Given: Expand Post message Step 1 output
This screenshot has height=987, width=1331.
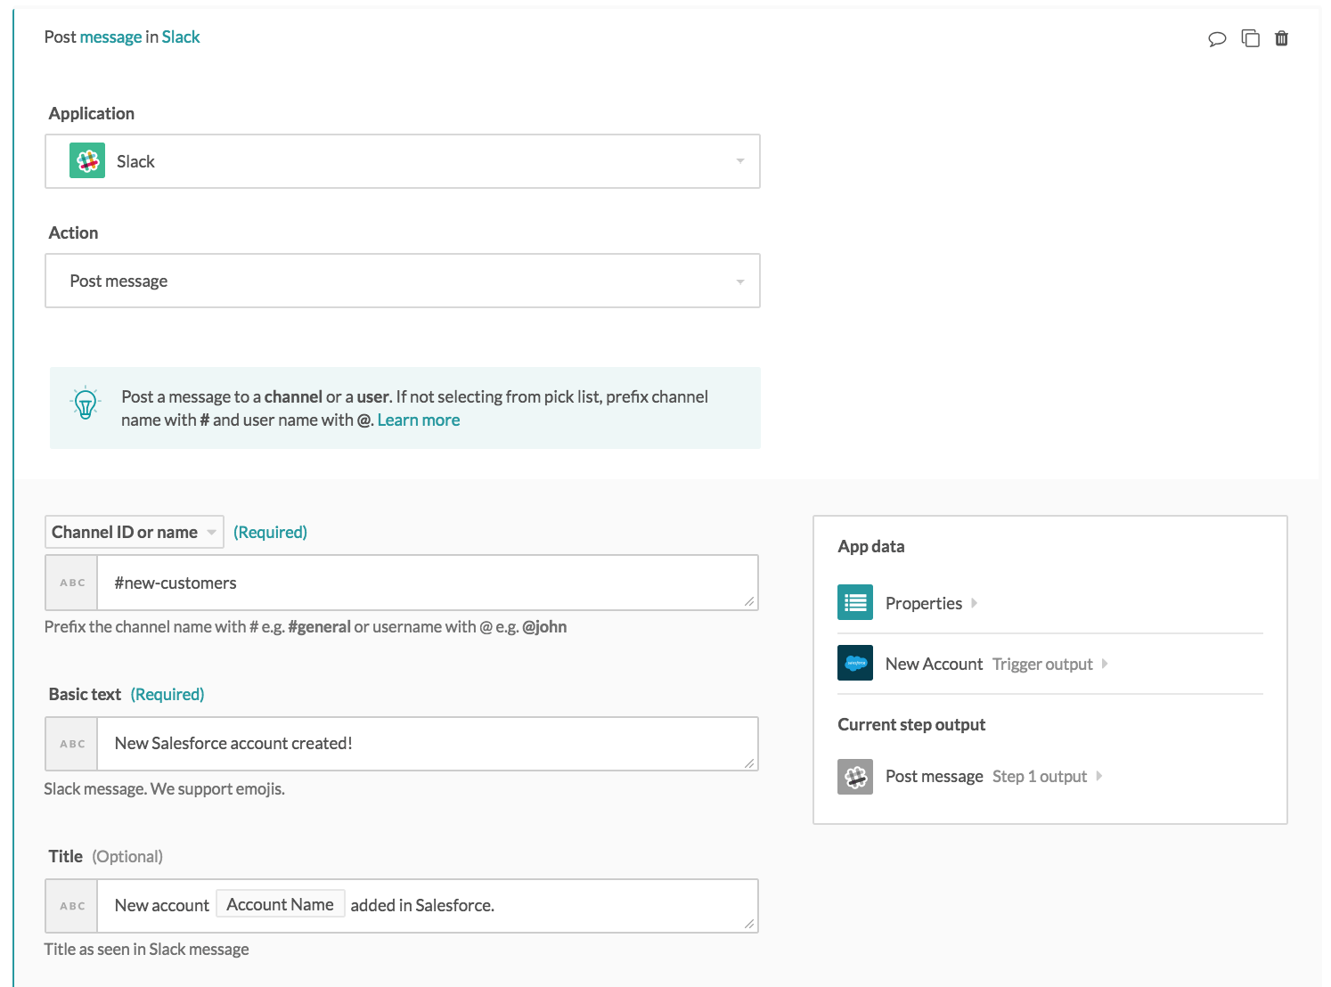Looking at the screenshot, I should (x=993, y=776).
